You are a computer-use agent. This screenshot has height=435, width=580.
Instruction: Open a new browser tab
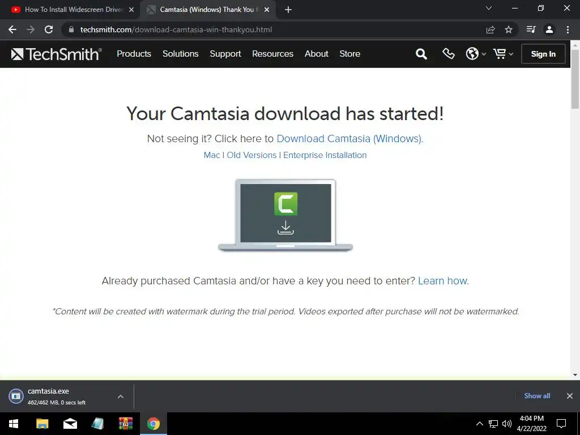click(x=288, y=10)
